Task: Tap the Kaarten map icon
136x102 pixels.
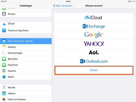Action: coord(4,71)
